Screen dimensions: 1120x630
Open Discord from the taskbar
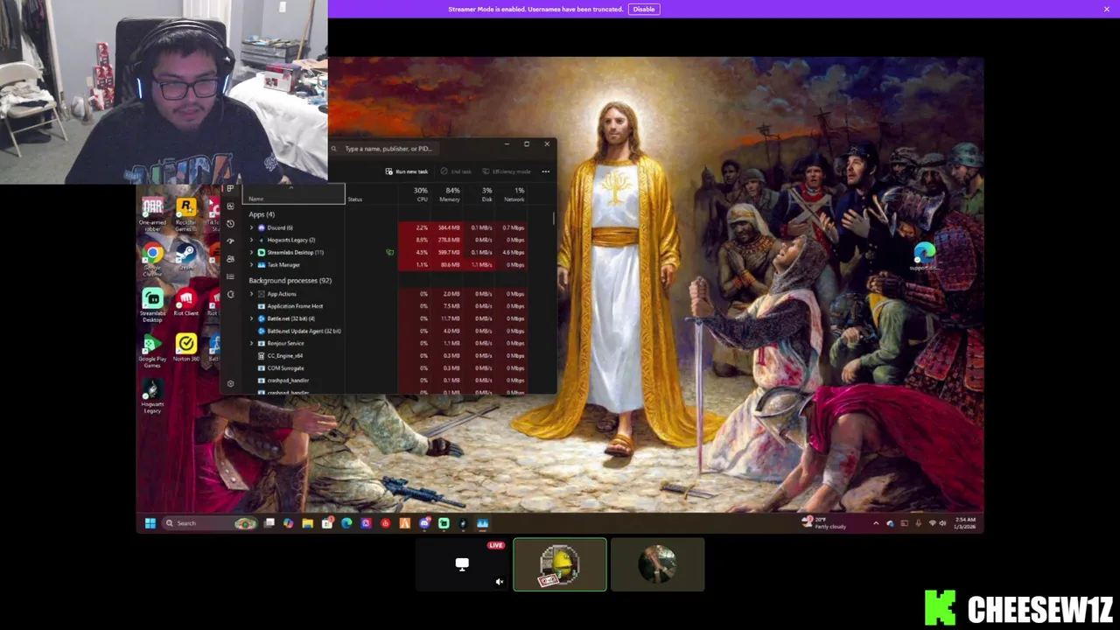click(424, 523)
